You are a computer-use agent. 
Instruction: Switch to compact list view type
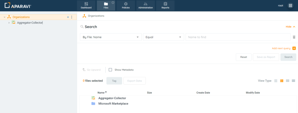[x=276, y=81]
